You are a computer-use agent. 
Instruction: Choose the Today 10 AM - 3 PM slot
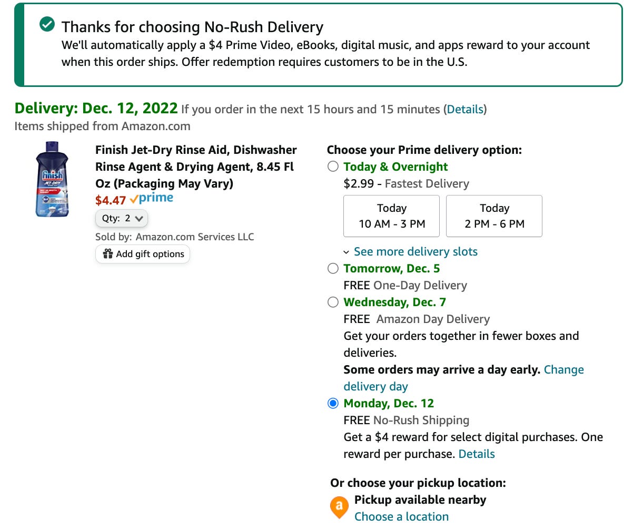tap(391, 216)
